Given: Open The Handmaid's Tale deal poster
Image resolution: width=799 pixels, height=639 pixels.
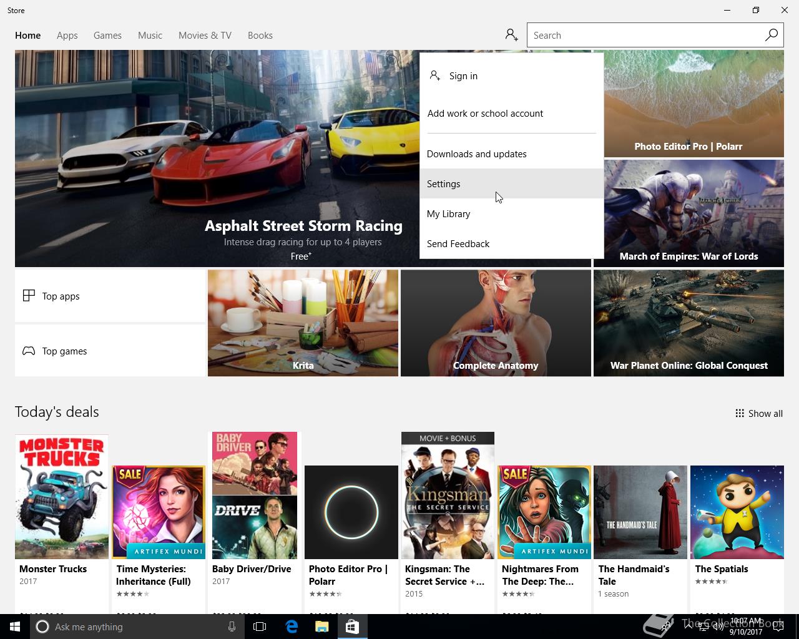Looking at the screenshot, I should (x=640, y=512).
